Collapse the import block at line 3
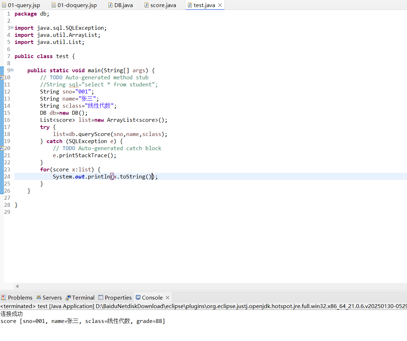 [12, 28]
